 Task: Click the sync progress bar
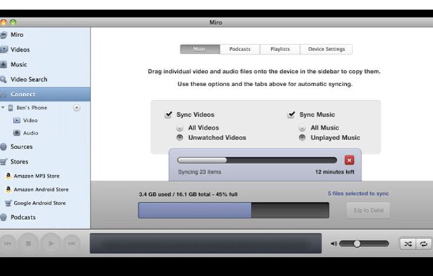pos(257,160)
